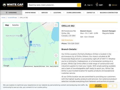Click the Forest Home map label

[31, 52]
